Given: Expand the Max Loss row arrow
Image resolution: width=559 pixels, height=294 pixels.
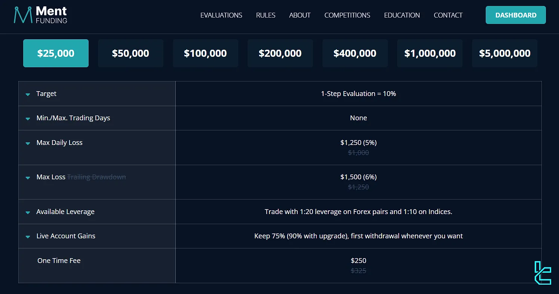Looking at the screenshot, I should (x=28, y=177).
